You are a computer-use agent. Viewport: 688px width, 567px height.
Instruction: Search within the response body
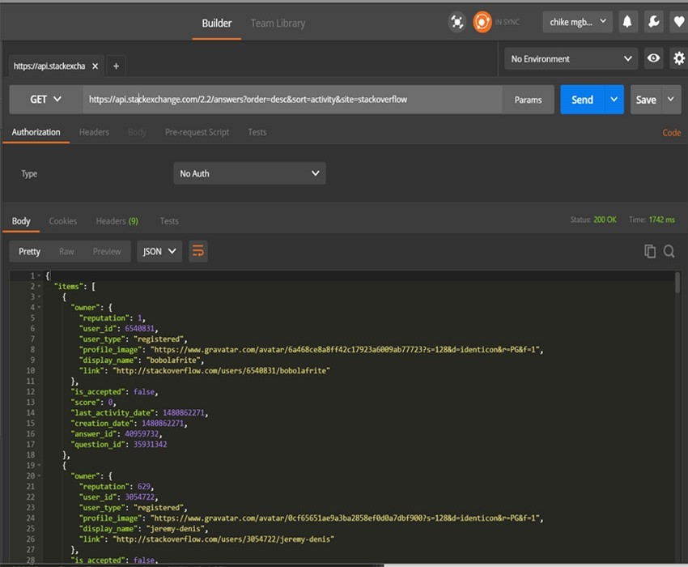[669, 251]
